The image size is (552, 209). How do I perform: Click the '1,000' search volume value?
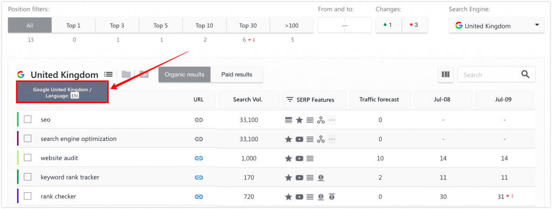249,158
